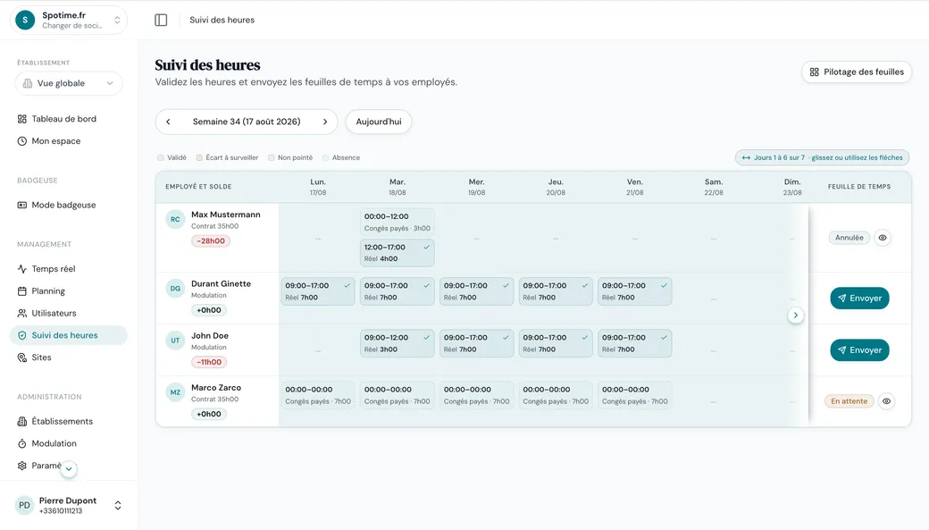929x530 pixels.
Task: Click Max Mustermann -28h00 balance badge
Action: [x=211, y=241]
